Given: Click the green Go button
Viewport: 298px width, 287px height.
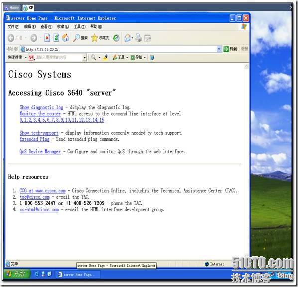Looking at the screenshot, I should (230, 49).
